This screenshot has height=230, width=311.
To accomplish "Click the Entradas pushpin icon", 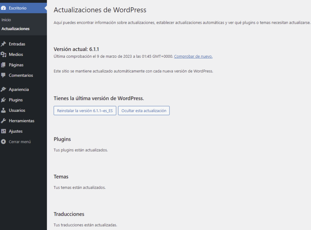I will pyautogui.click(x=3, y=44).
